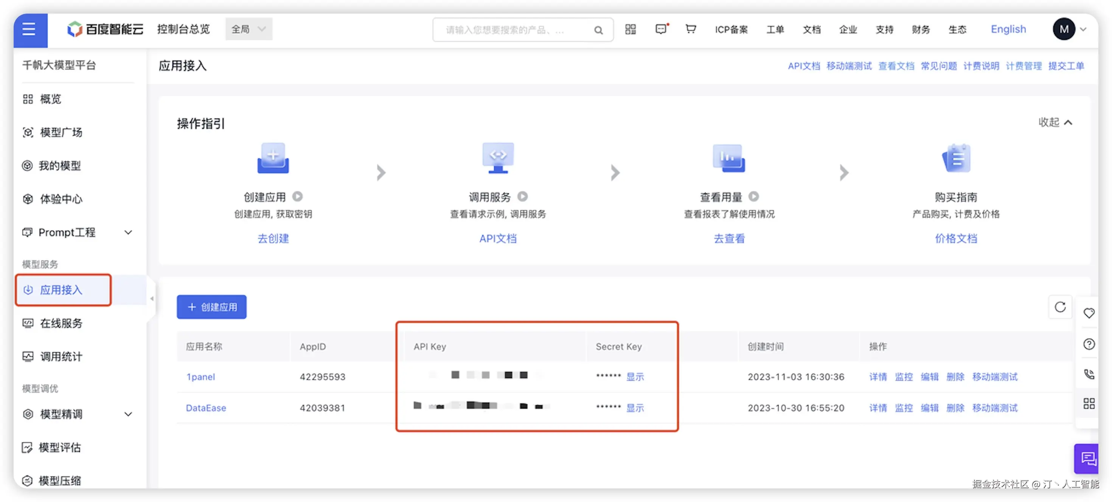
Task: Show the Secret Key for DataEase
Action: pos(635,407)
